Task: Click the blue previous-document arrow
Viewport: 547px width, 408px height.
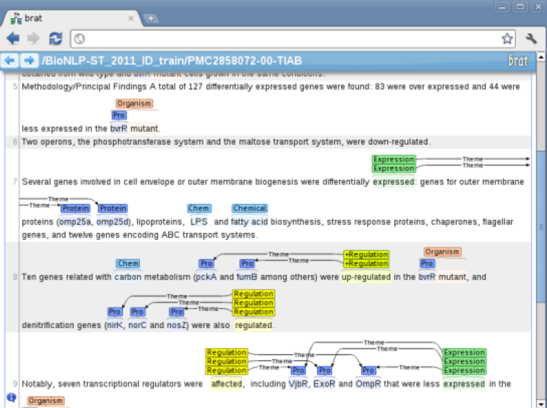Action: [9, 60]
